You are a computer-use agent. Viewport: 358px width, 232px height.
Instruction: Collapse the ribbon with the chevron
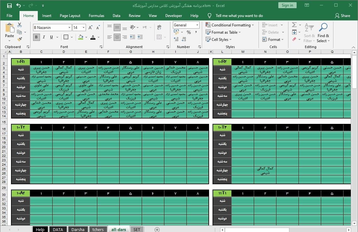click(x=353, y=47)
